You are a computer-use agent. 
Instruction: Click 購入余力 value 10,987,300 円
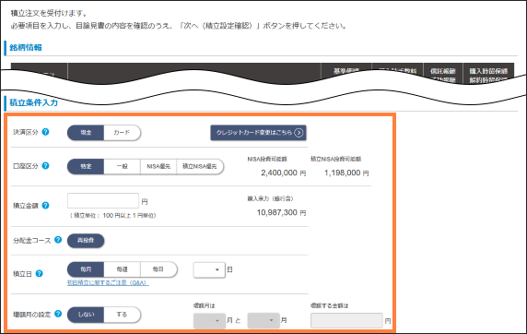[x=281, y=212]
